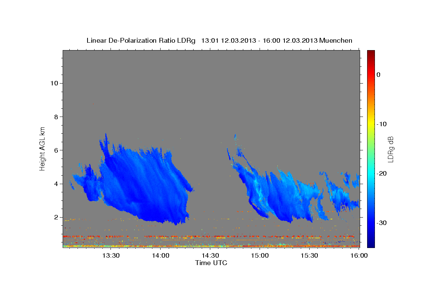Click the colorbar value -10
The width and height of the screenshot is (445, 297).
click(x=382, y=124)
